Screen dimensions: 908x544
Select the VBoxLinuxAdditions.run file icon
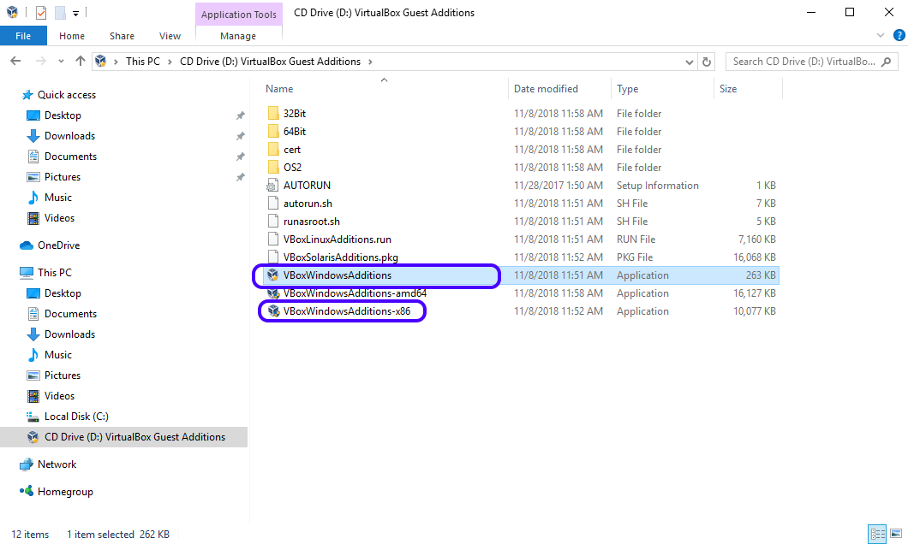(x=273, y=239)
